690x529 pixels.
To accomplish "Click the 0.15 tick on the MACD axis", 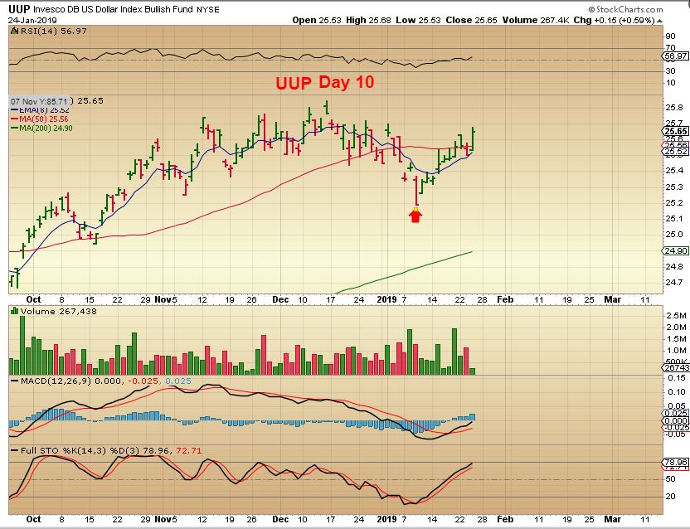I will click(x=676, y=377).
